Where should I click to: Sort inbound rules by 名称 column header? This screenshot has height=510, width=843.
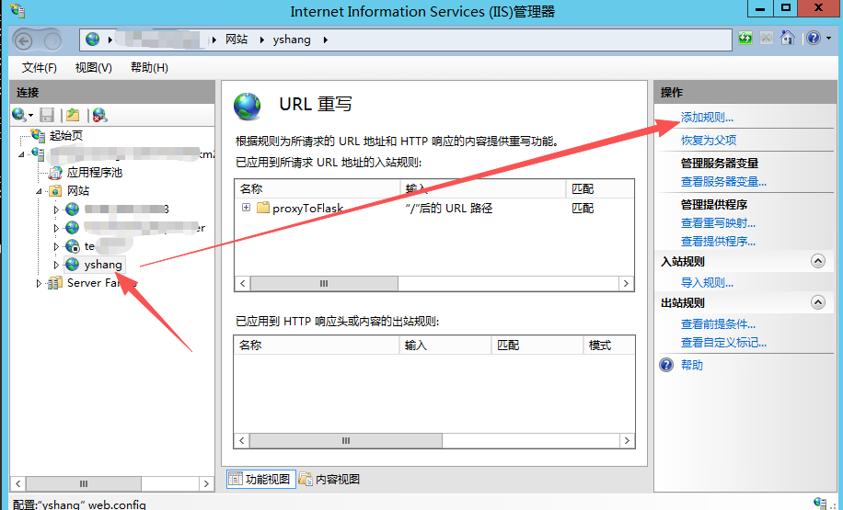point(318,188)
